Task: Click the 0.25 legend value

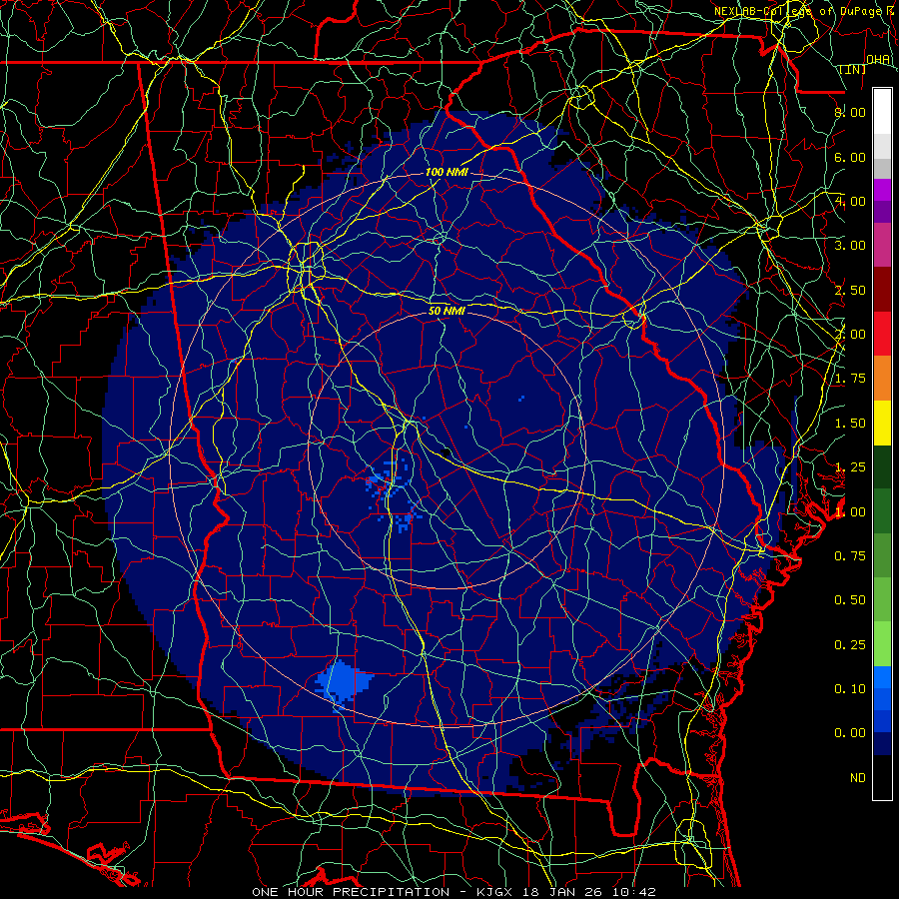Action: (x=850, y=645)
